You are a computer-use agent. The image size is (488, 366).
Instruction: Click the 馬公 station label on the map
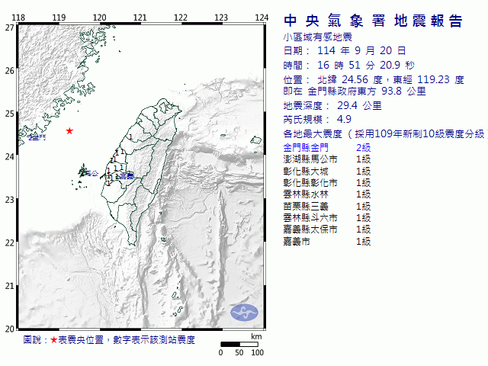coord(91,174)
